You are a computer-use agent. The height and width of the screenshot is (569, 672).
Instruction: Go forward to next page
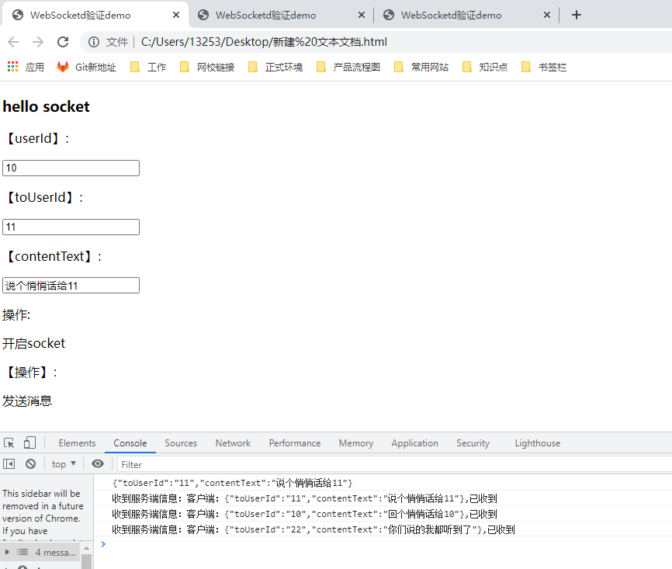38,42
